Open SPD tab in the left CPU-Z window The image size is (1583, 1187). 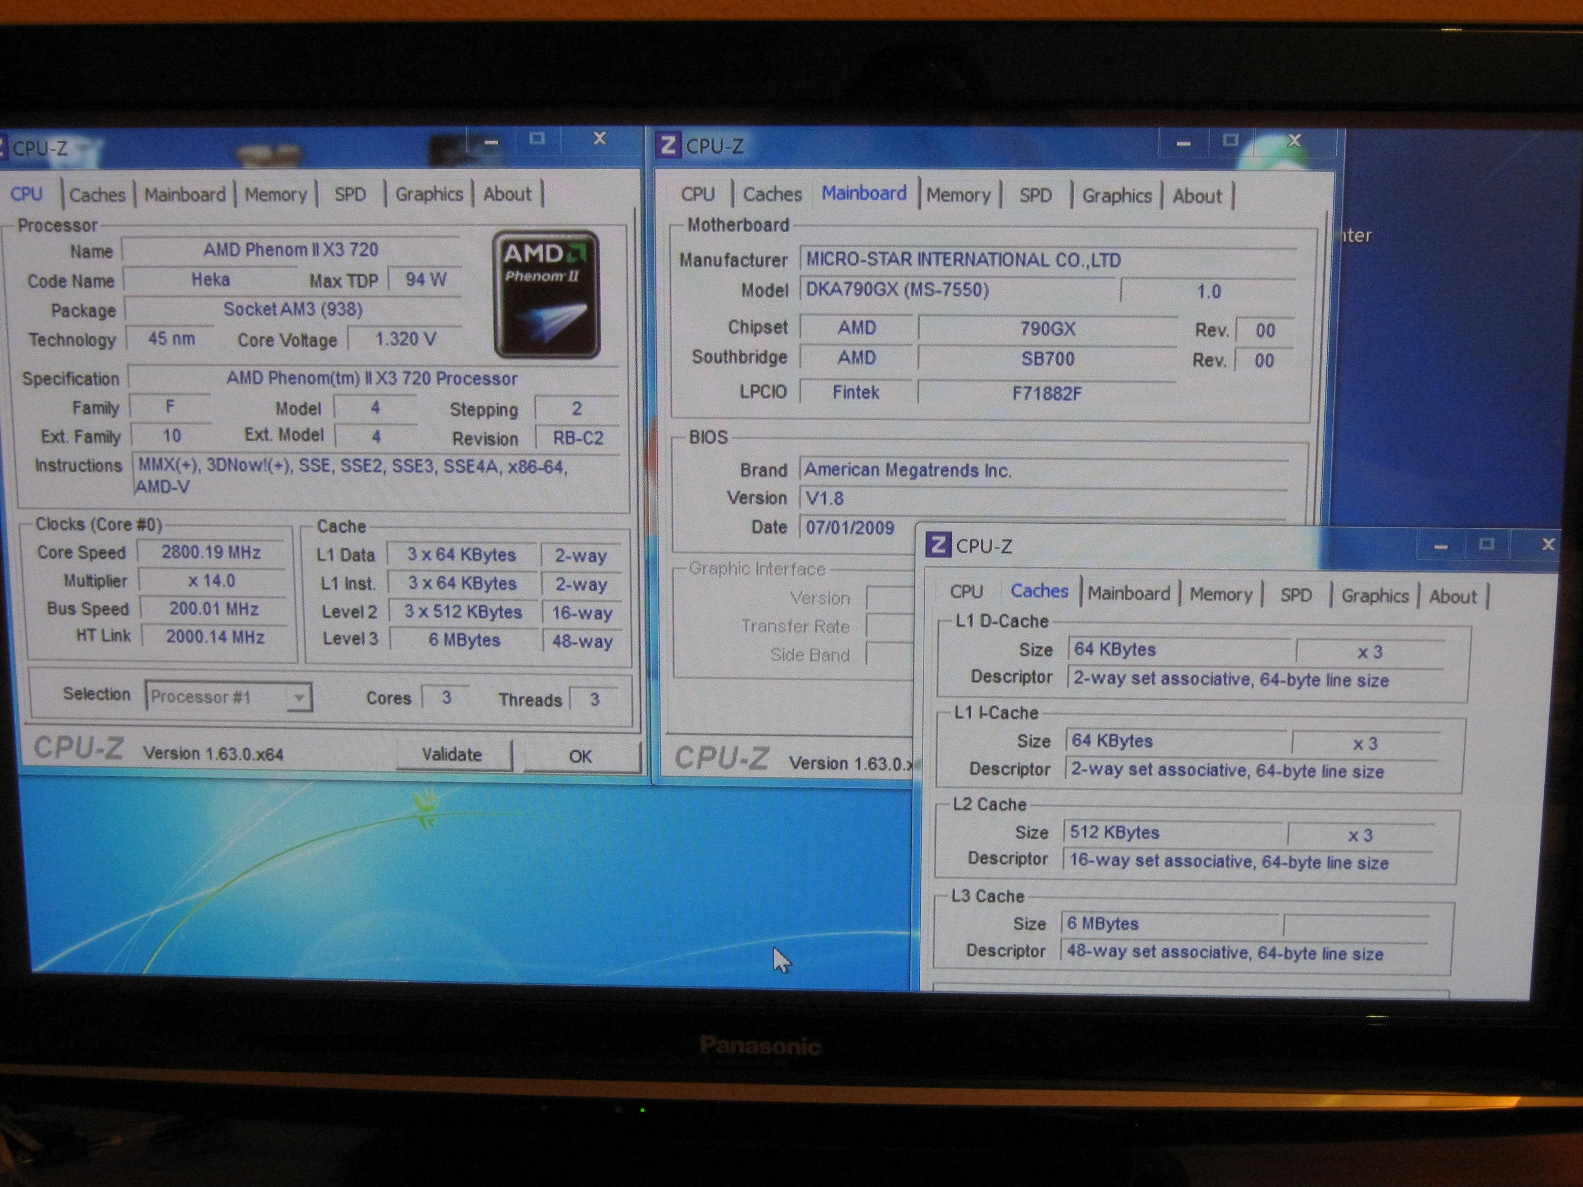[x=350, y=194]
